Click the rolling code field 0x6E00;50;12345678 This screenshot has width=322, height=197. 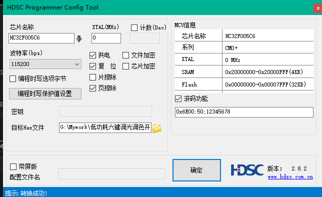(244, 112)
